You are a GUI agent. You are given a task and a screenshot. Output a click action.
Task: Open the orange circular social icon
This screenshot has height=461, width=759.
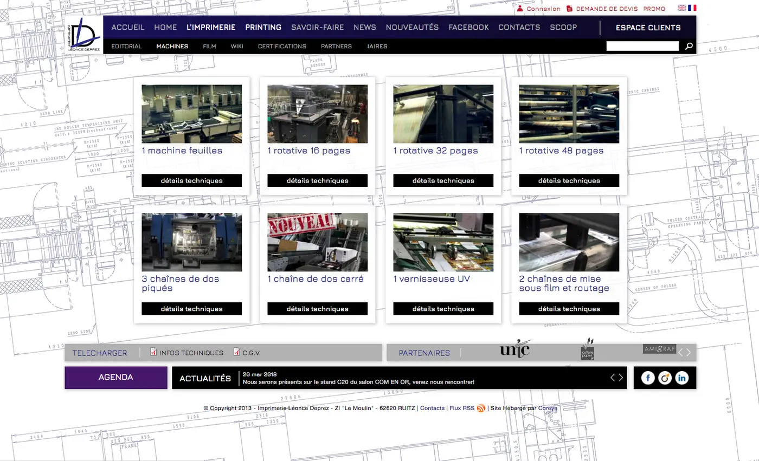pos(665,378)
